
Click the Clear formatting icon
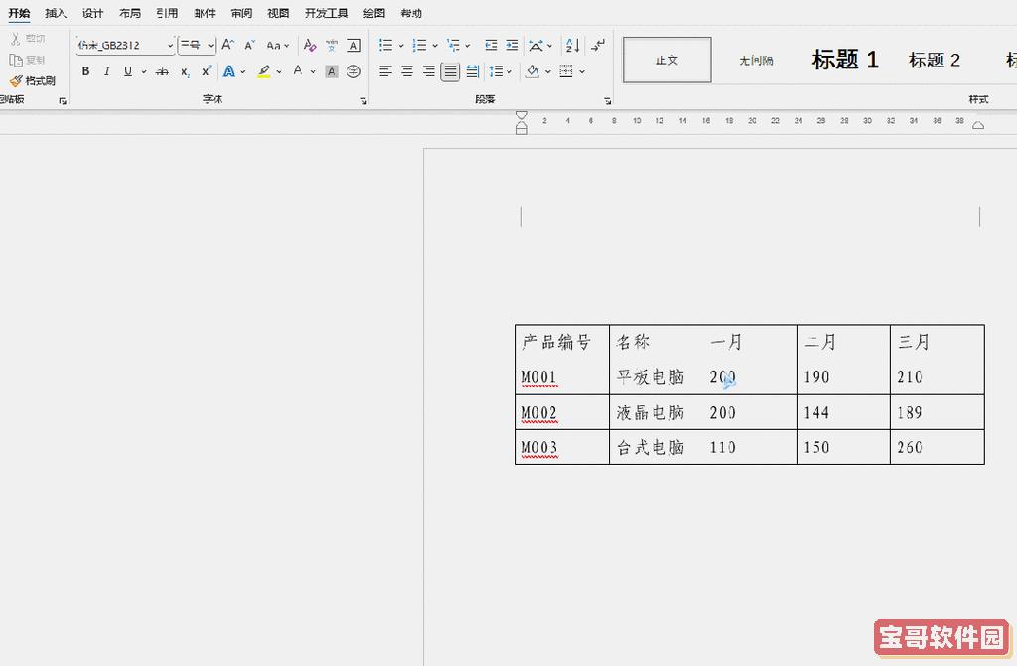pyautogui.click(x=310, y=45)
